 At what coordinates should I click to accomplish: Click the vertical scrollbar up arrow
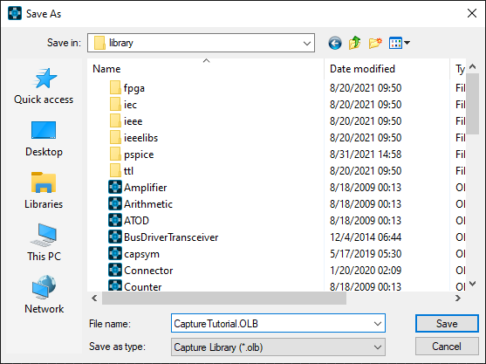pos(472,66)
